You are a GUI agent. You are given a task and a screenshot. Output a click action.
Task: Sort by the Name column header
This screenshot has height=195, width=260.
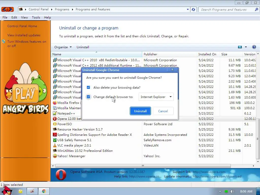96,54
